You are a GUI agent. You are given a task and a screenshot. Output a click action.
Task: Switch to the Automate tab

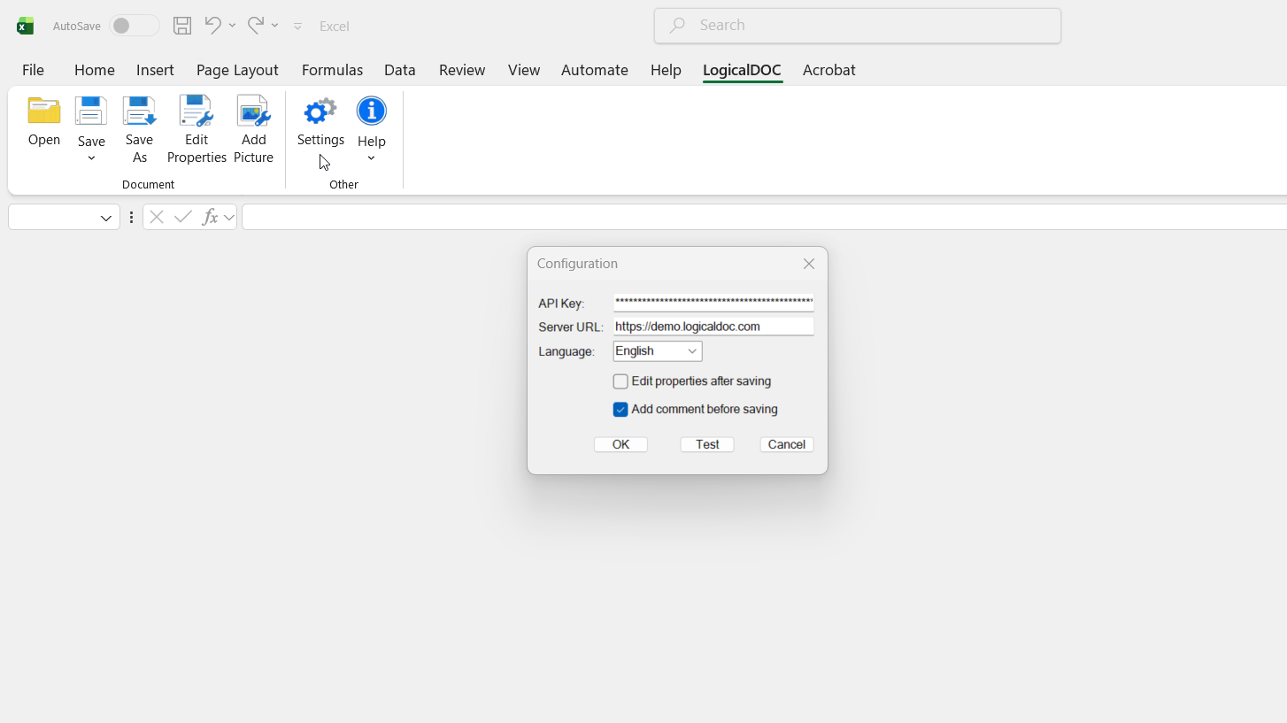[595, 70]
